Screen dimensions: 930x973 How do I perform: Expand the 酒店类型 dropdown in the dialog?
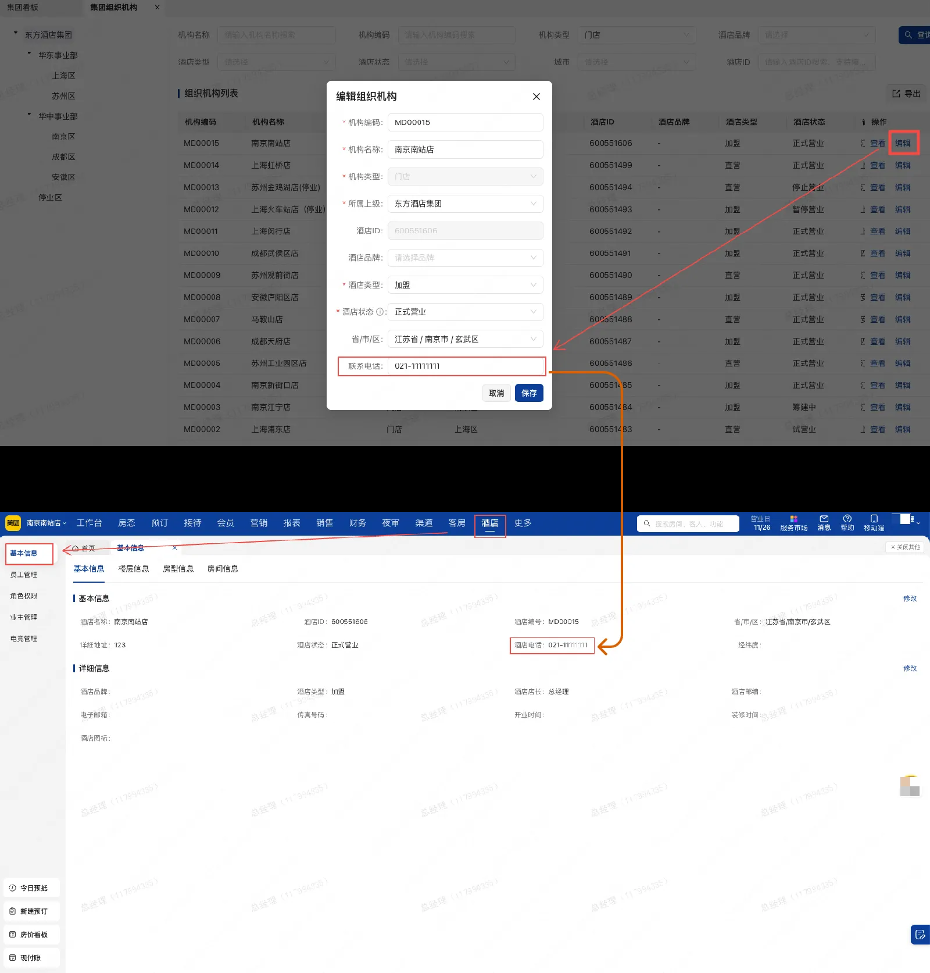[x=465, y=285]
